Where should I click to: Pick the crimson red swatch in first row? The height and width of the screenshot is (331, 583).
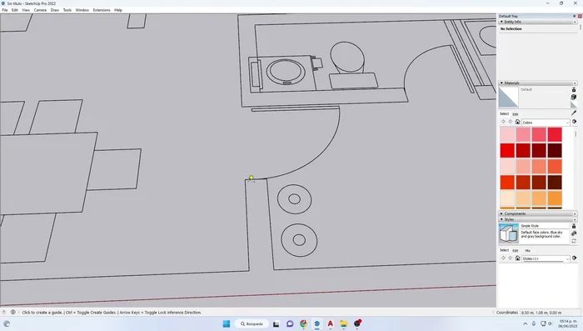(555, 134)
